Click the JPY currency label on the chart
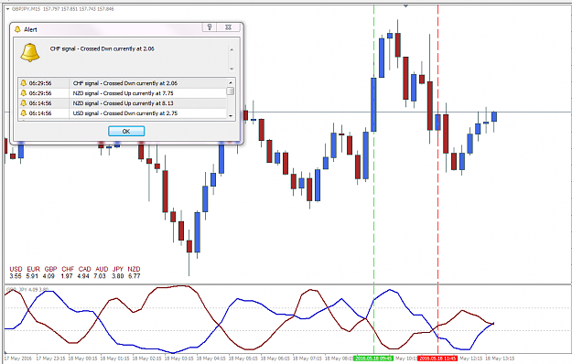Viewport: 572px width, 364px height. (x=118, y=269)
